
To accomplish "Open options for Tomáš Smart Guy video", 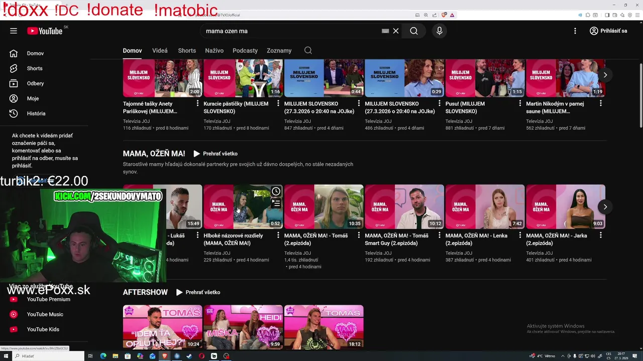I will point(439,235).
